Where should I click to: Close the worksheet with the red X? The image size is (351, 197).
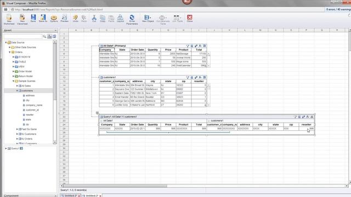[190, 18]
